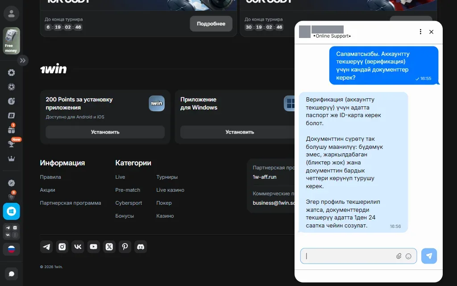457x286 pixels.
Task: Open the casino chip icon in sidebar
Action: pyautogui.click(x=11, y=73)
